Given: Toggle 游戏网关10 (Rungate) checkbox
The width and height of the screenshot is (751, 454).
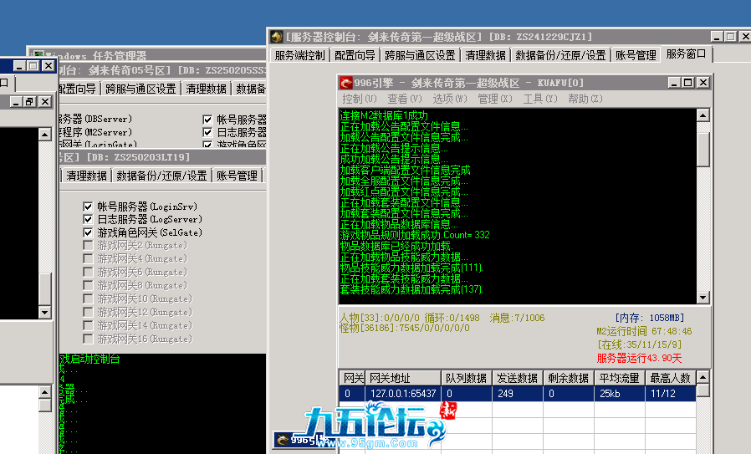Looking at the screenshot, I should 88,298.
